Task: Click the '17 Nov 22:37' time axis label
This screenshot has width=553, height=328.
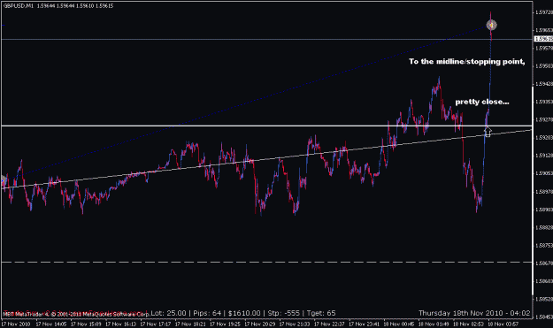Action: tap(329, 324)
